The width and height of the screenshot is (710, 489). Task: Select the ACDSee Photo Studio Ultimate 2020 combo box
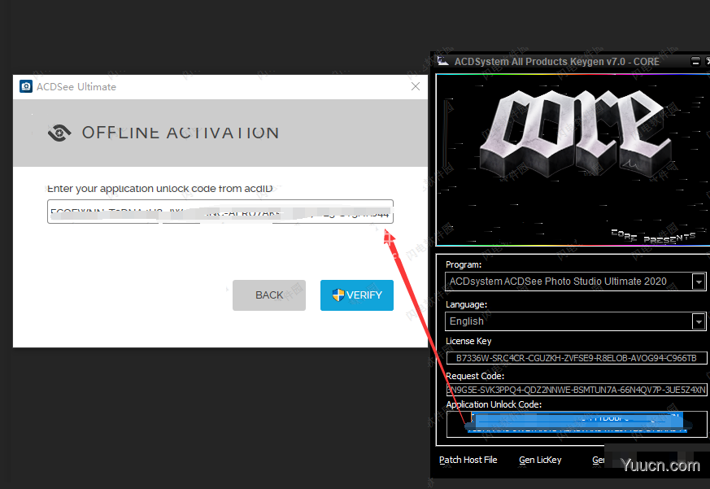[x=575, y=282]
